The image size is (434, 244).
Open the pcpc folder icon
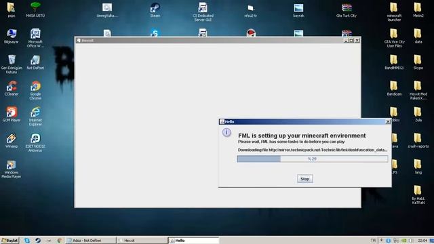(x=12, y=10)
